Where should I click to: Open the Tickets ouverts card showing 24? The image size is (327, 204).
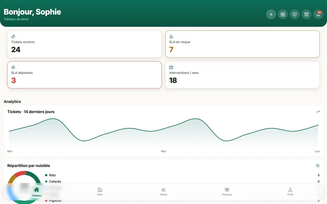(84, 44)
